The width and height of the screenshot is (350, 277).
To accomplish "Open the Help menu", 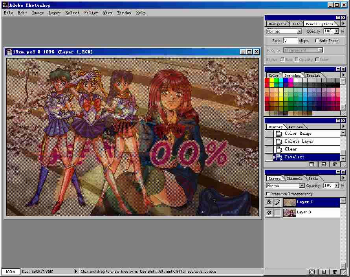I will [141, 13].
